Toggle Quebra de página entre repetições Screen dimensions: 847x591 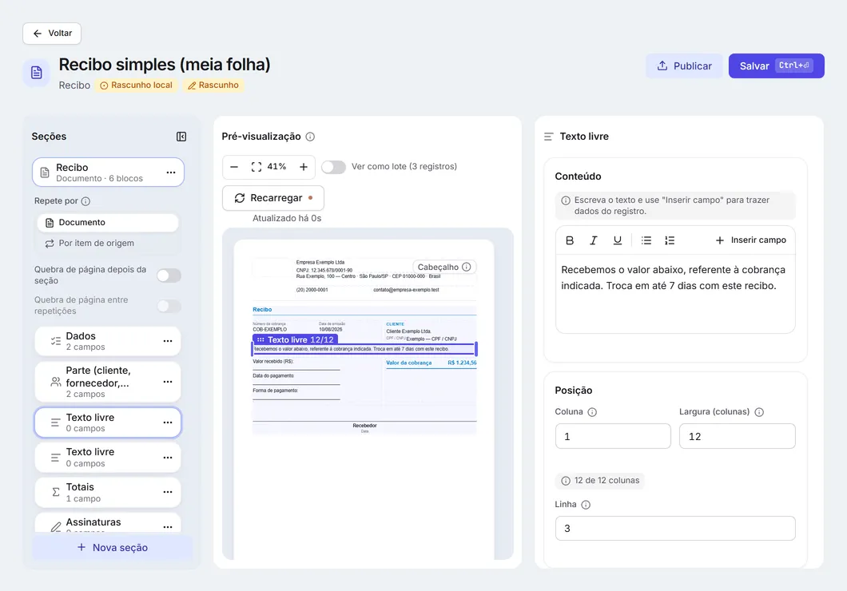point(169,306)
